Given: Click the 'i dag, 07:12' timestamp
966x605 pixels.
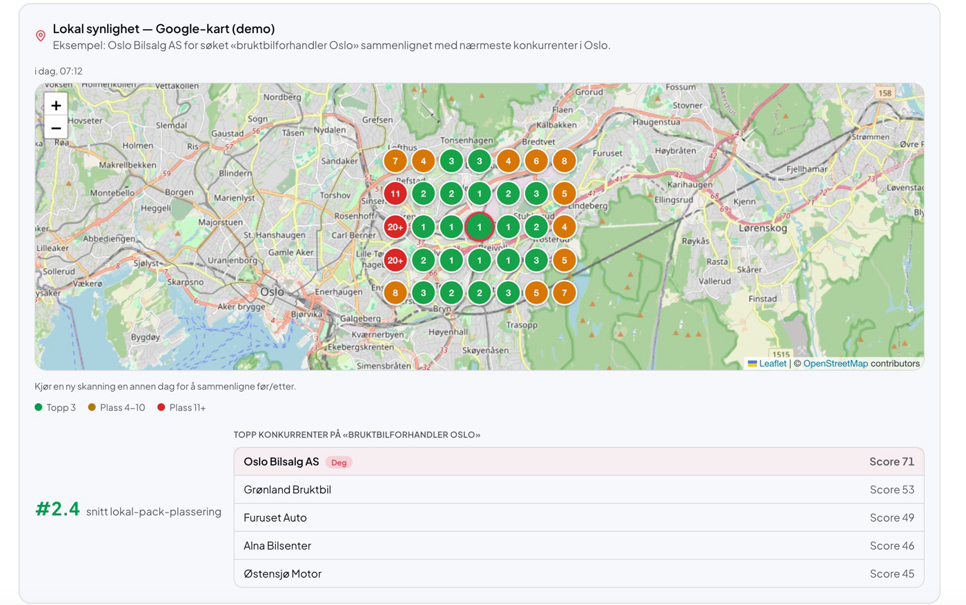Looking at the screenshot, I should point(59,71).
